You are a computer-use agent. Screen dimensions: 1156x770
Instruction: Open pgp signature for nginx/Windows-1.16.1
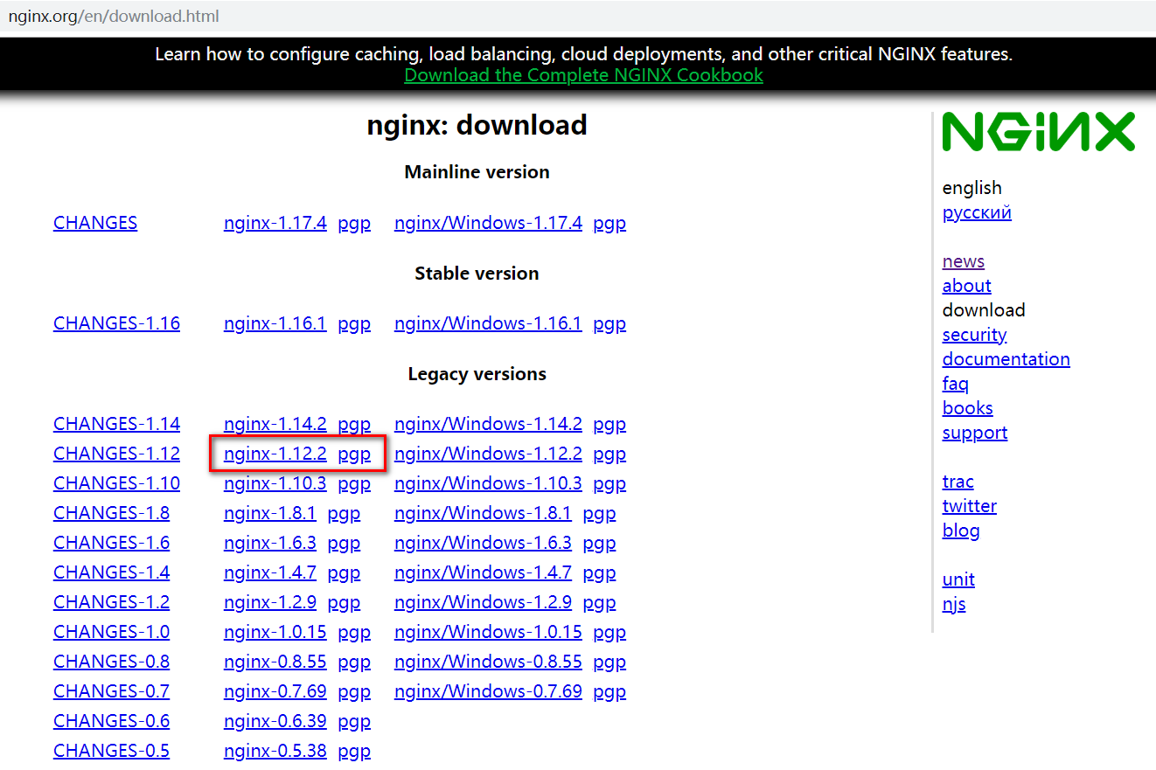(x=609, y=324)
